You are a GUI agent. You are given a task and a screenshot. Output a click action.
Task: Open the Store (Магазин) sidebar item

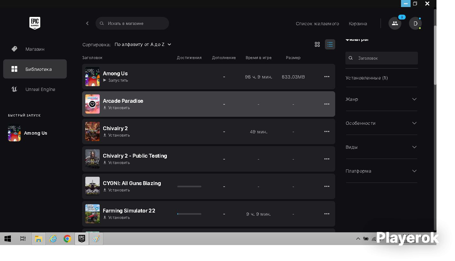tap(35, 49)
